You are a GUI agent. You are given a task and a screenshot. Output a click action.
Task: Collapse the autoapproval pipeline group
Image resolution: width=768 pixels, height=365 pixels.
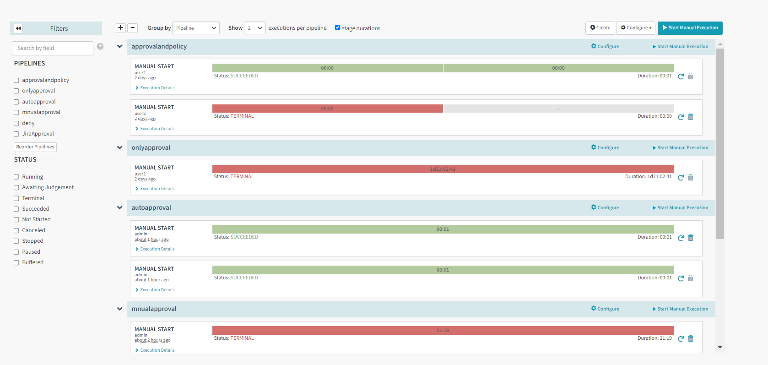120,208
